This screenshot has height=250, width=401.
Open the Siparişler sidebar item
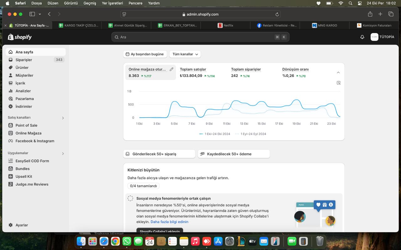click(x=36, y=60)
